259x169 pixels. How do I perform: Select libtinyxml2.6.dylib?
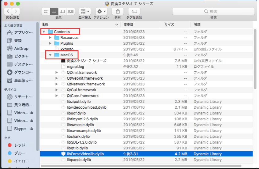146,119
